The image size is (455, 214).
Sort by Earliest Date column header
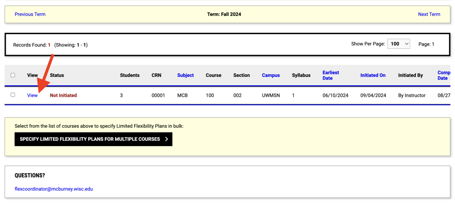(331, 75)
